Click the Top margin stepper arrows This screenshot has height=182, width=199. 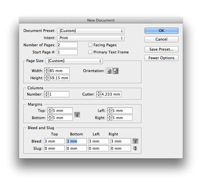(50, 111)
